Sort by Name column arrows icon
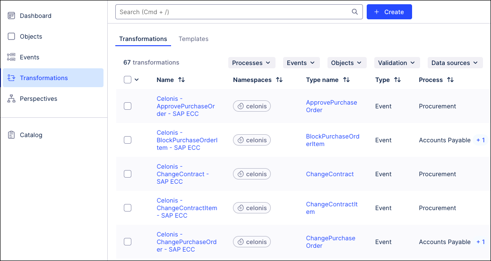 (x=181, y=80)
